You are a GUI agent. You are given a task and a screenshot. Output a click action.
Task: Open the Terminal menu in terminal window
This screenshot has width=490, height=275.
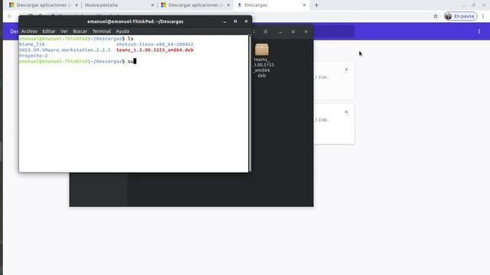click(x=102, y=31)
